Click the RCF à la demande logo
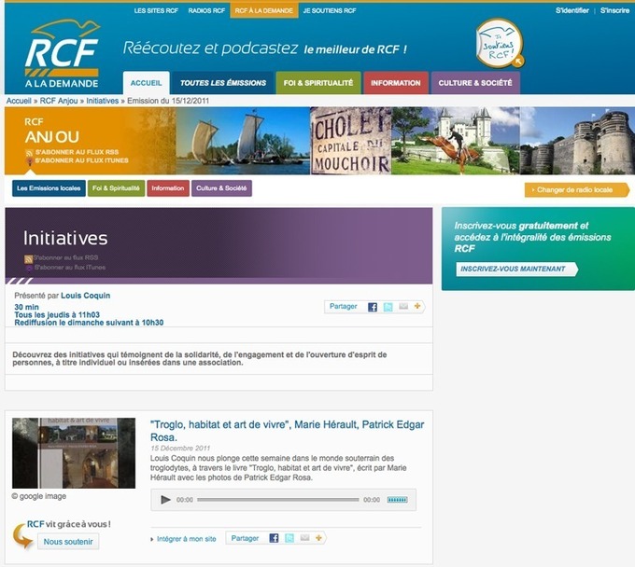Image resolution: width=635 pixels, height=567 pixels. pos(62,53)
